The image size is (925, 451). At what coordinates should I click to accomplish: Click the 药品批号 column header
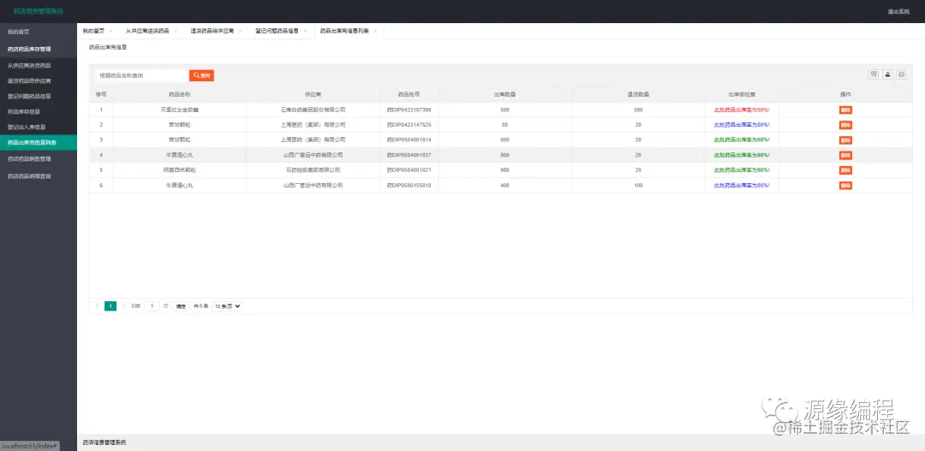(409, 94)
